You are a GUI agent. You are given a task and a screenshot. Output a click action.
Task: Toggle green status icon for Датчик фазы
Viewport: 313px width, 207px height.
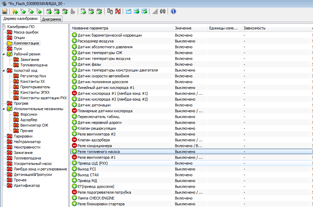(x=74, y=64)
